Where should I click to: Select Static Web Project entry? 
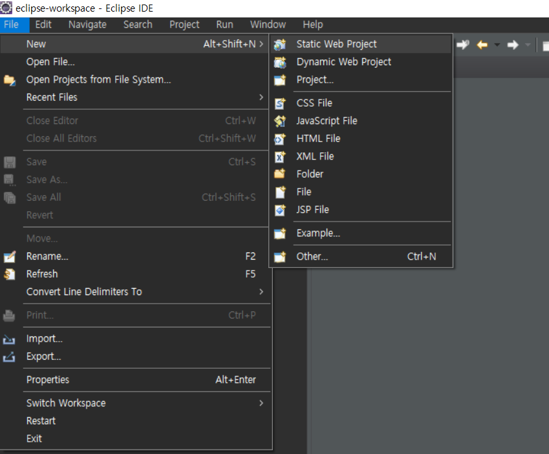pyautogui.click(x=361, y=44)
